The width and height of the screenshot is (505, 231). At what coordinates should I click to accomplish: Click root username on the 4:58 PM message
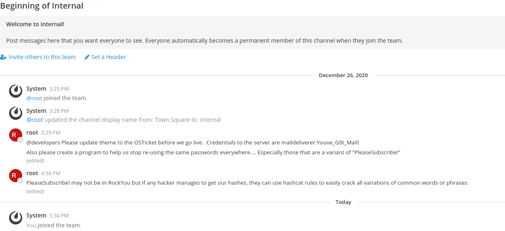pyautogui.click(x=32, y=173)
